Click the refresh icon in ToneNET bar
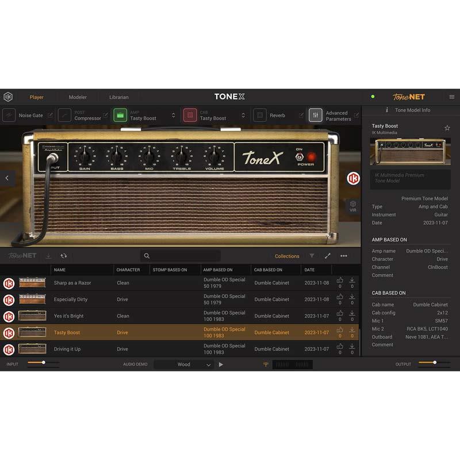The width and height of the screenshot is (460, 460). tap(64, 256)
